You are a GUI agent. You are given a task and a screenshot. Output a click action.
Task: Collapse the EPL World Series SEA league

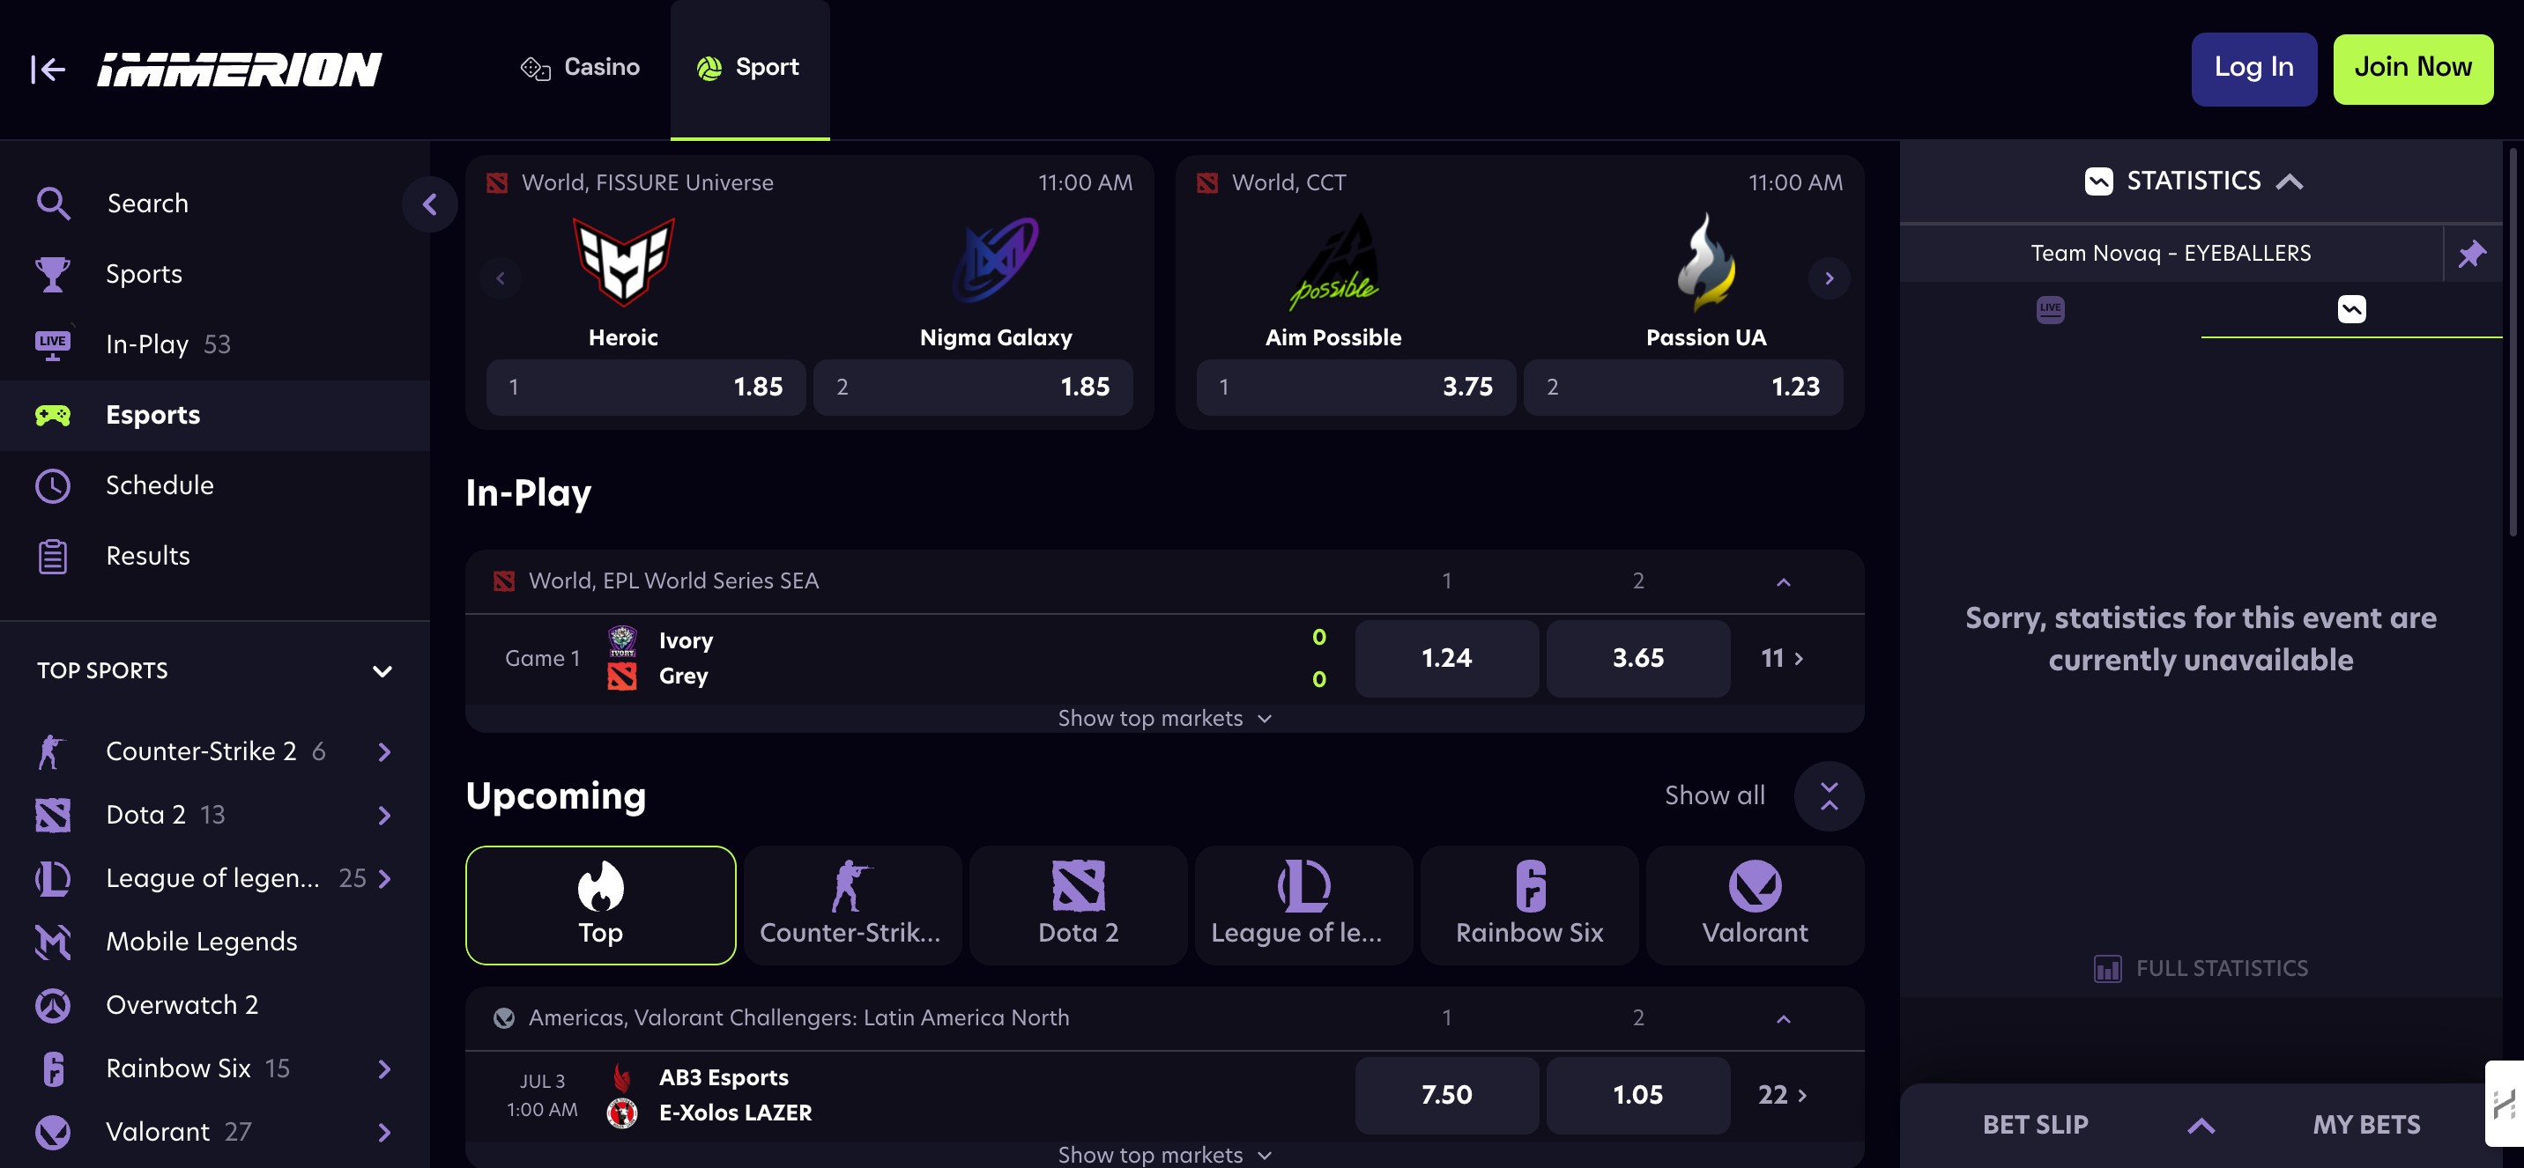(x=1783, y=581)
